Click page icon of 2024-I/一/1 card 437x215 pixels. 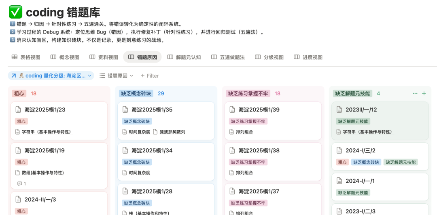pos(339,181)
